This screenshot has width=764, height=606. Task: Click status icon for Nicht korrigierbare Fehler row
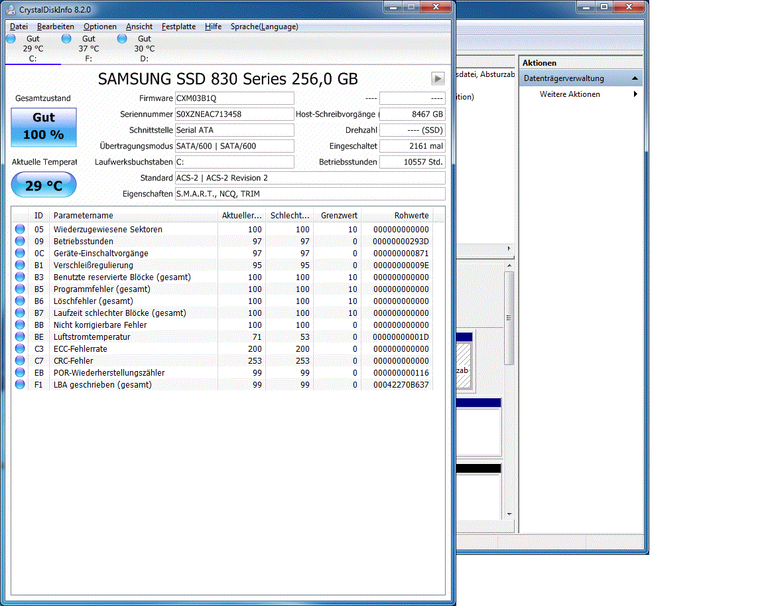coord(20,325)
